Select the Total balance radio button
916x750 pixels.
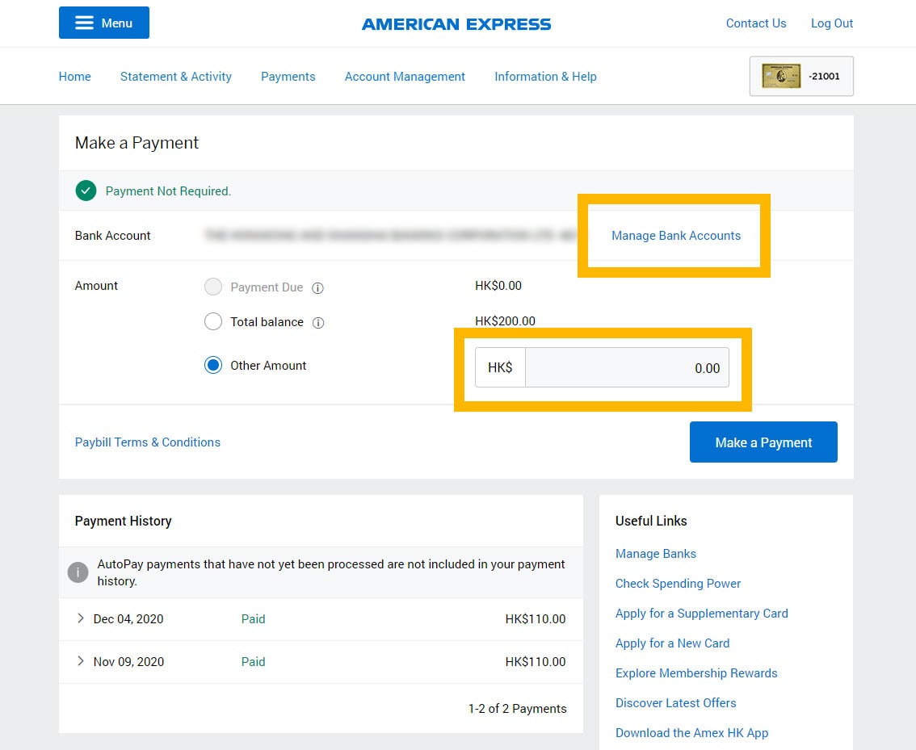pyautogui.click(x=213, y=322)
